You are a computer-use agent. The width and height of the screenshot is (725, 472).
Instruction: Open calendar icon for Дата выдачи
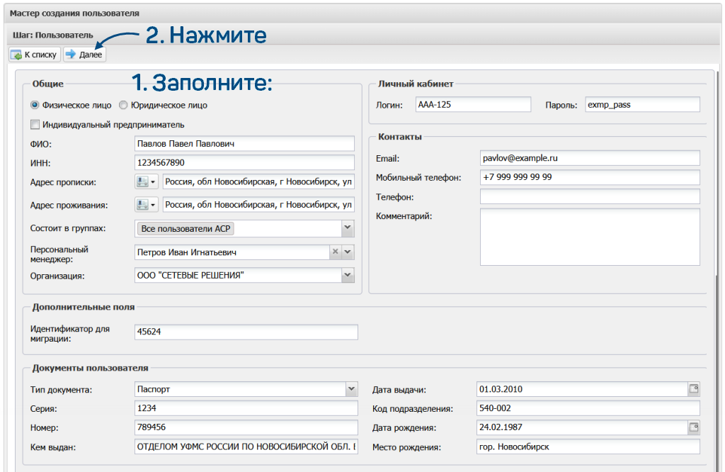[694, 389]
